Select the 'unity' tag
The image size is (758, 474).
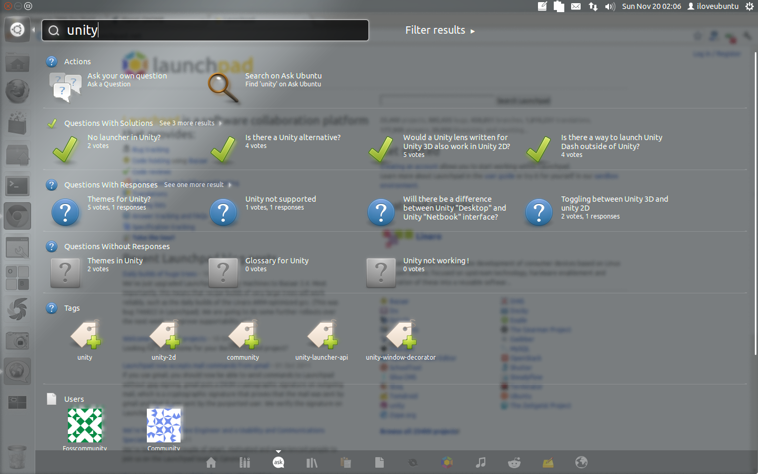pos(85,340)
